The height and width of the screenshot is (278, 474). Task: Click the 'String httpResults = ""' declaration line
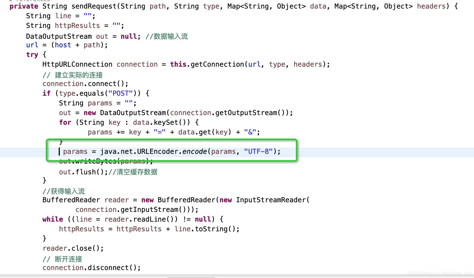click(75, 26)
